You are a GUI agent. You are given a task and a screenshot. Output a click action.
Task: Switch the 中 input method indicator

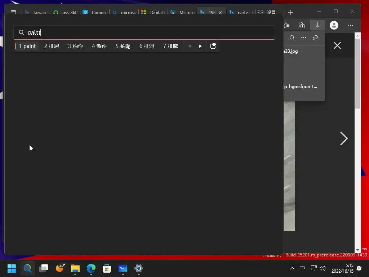(x=302, y=268)
